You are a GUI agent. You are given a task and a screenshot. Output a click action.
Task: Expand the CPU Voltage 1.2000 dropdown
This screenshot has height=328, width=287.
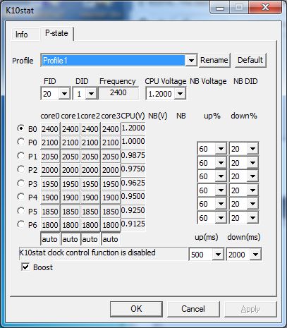click(180, 94)
